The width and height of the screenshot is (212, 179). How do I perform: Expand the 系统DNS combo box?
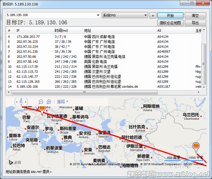[125, 15]
